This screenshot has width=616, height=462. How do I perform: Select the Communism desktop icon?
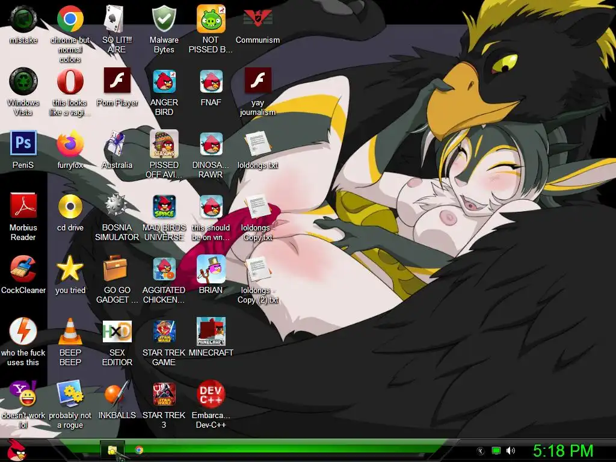coord(257,19)
